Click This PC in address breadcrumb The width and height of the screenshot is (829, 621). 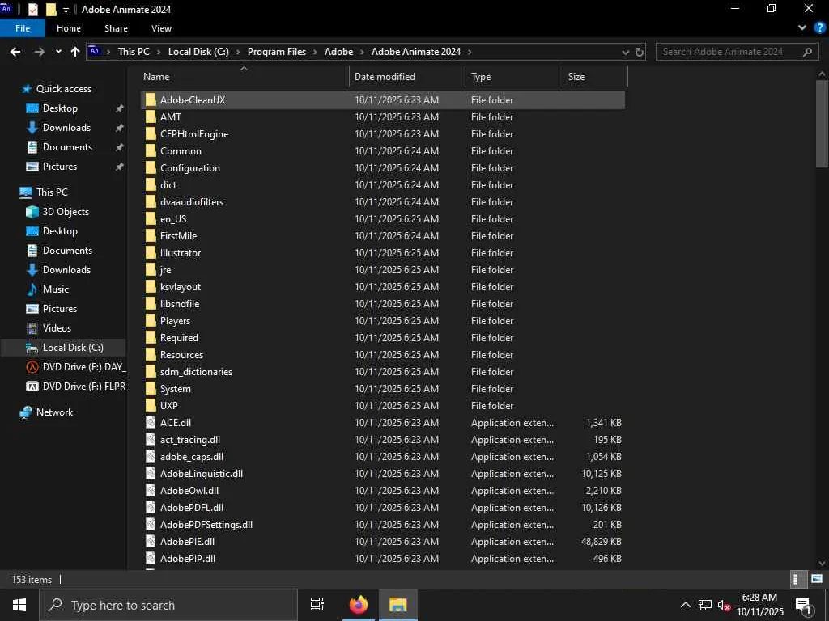click(134, 52)
